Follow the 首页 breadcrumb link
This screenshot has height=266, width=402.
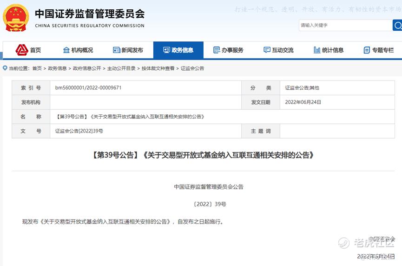[37, 68]
